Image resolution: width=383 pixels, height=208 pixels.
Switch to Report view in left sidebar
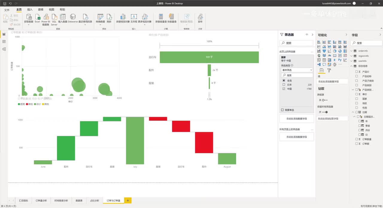4,34
